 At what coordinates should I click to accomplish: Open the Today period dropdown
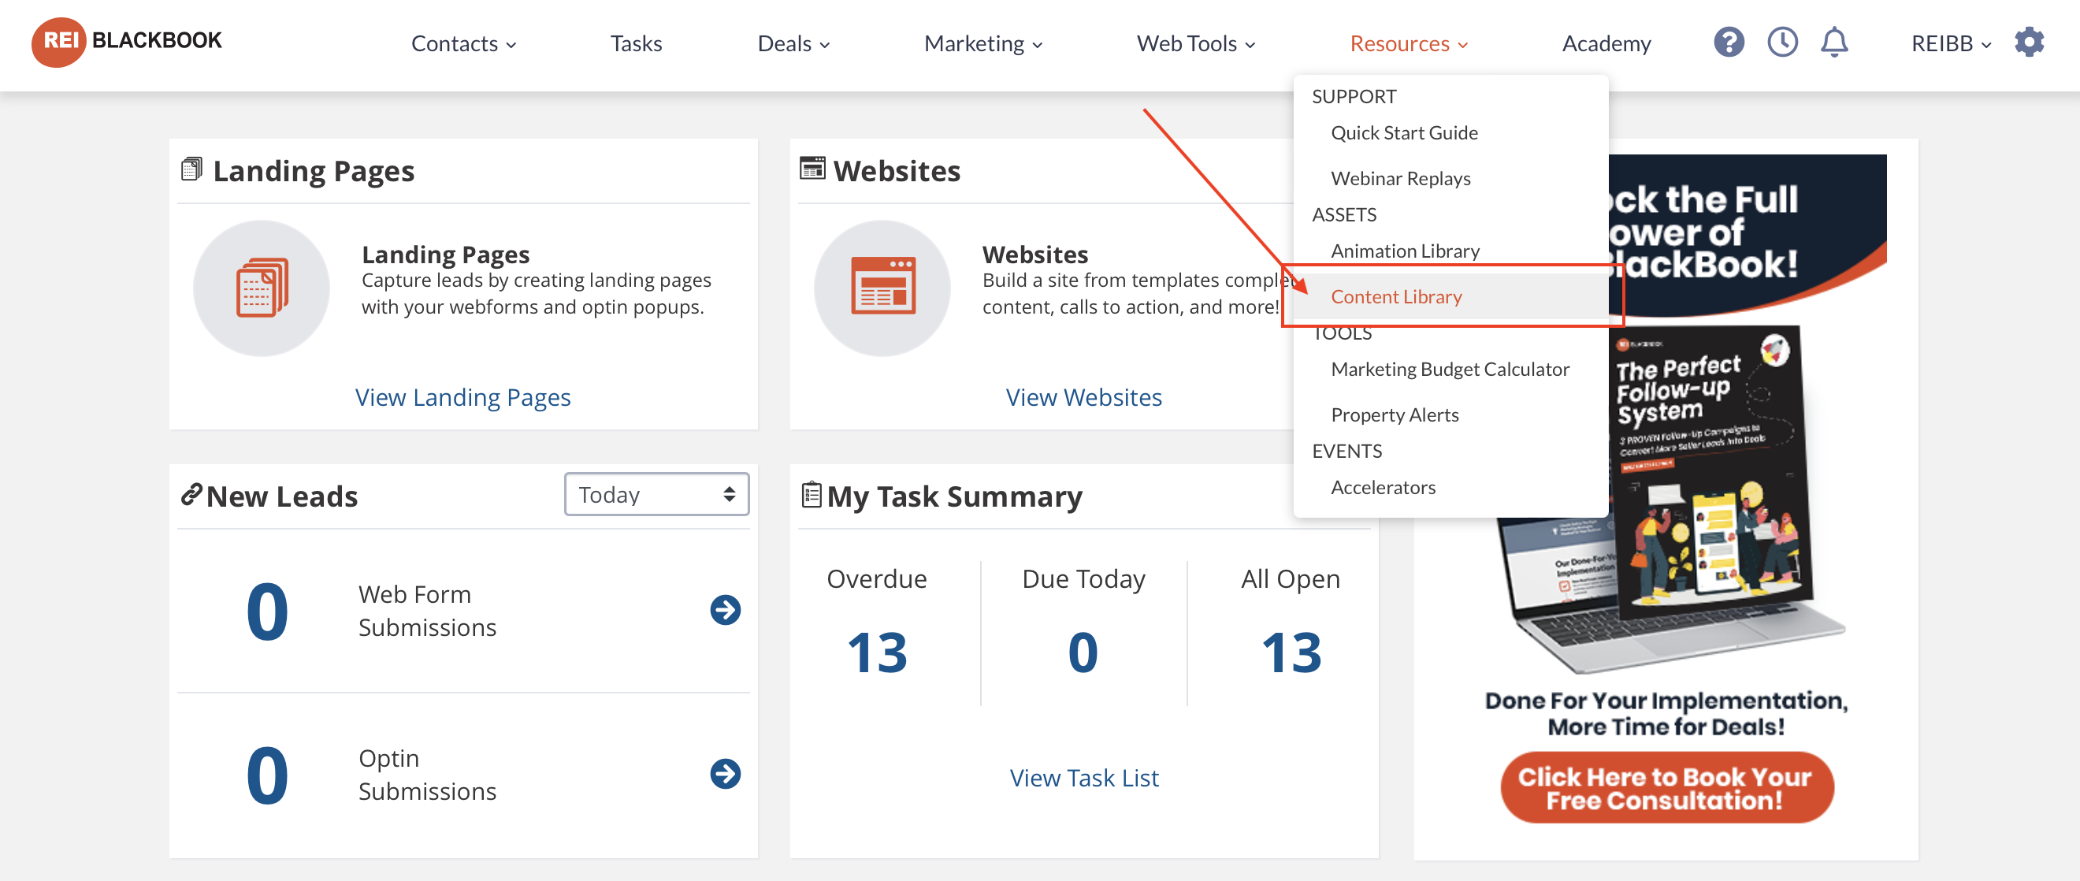pyautogui.click(x=656, y=494)
